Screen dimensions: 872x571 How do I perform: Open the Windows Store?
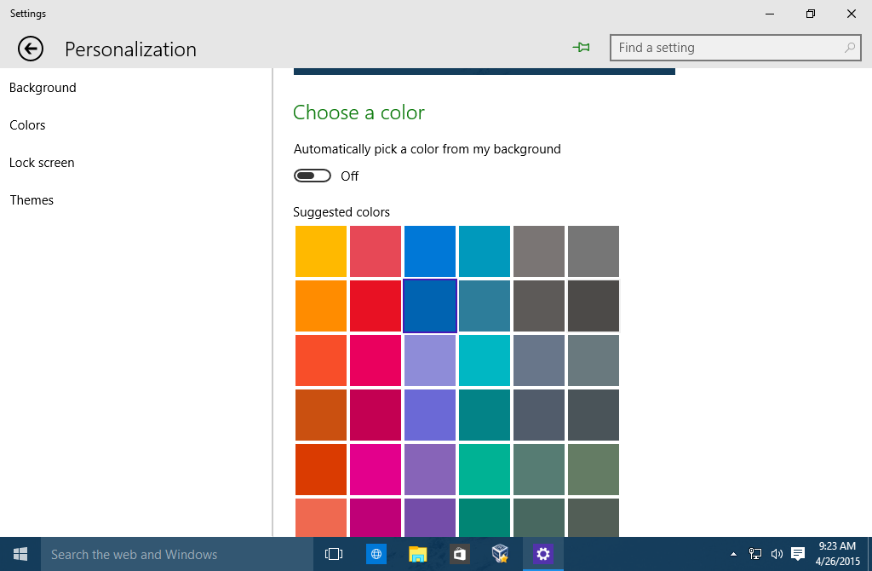tap(459, 554)
